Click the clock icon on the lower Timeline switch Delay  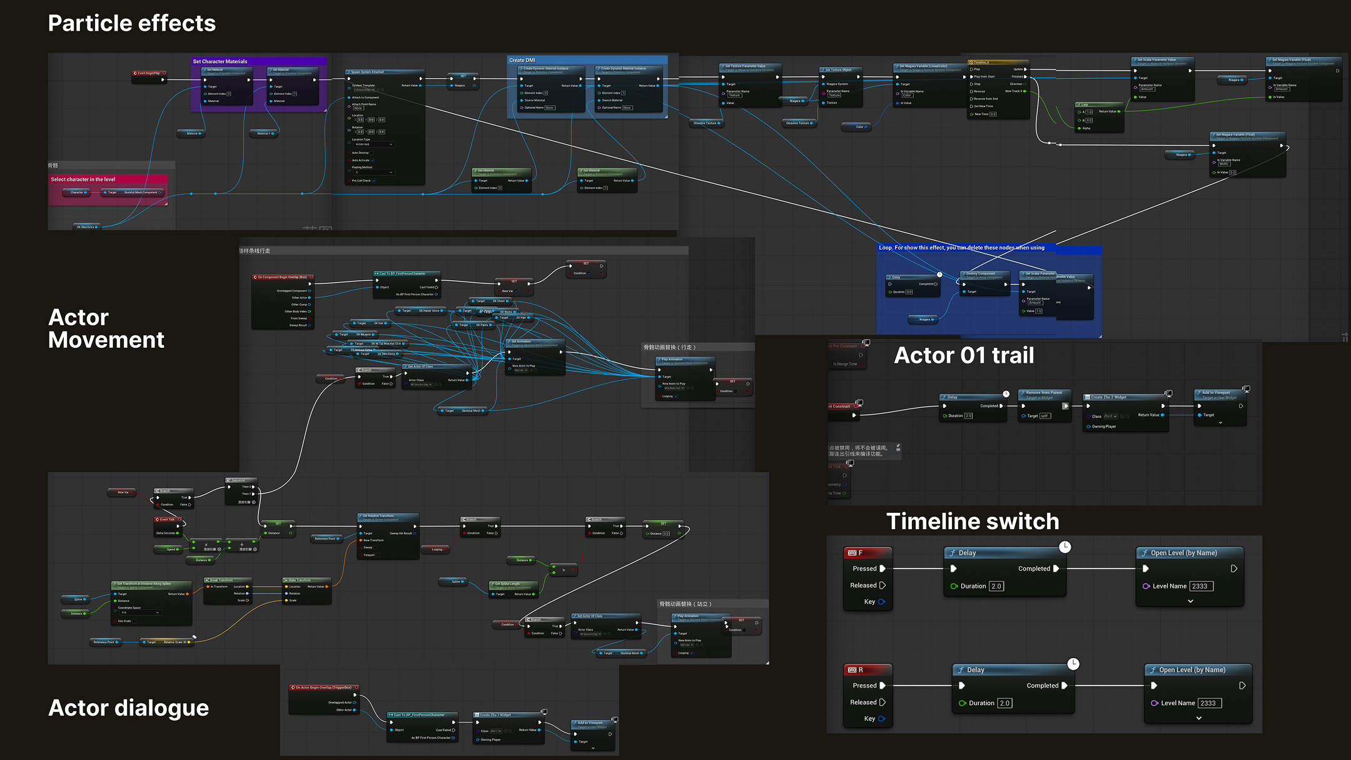tap(1073, 664)
